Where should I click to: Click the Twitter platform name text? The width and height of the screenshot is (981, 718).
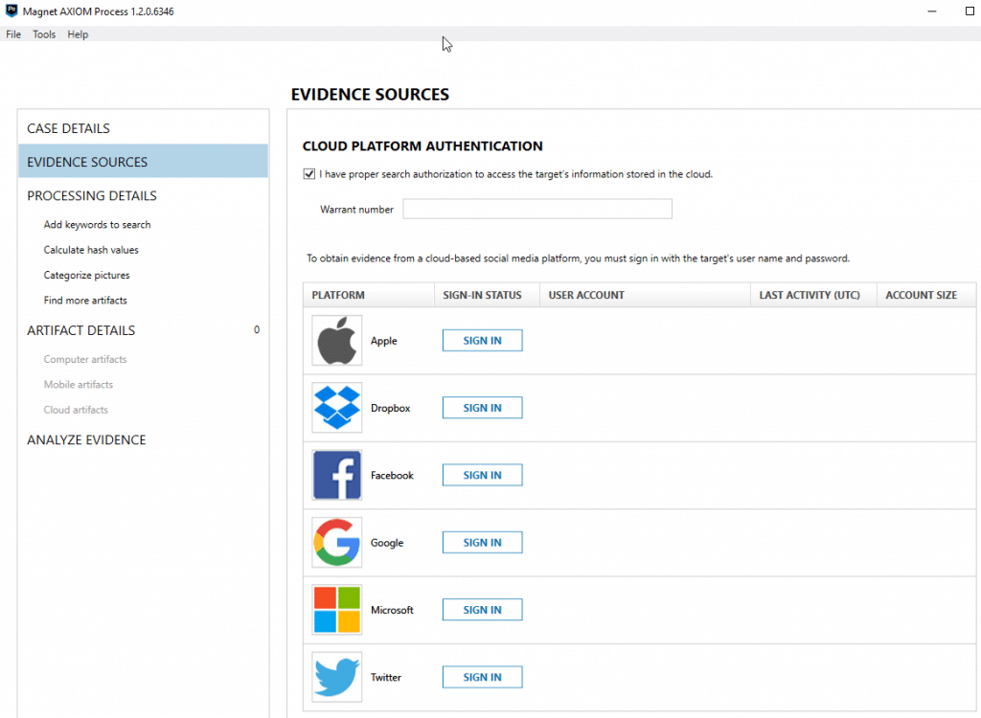click(x=385, y=678)
